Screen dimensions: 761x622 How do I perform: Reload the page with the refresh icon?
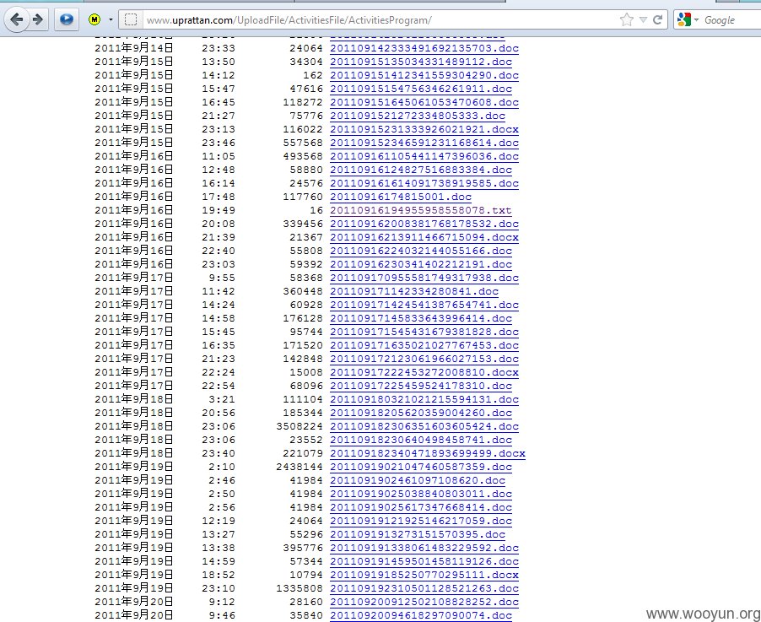[657, 20]
